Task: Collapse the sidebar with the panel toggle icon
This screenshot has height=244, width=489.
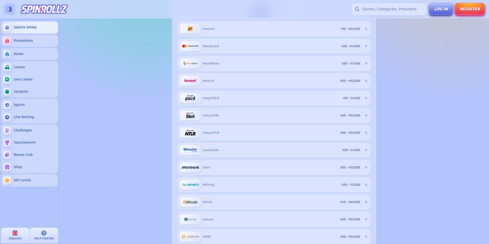Action: click(9, 9)
